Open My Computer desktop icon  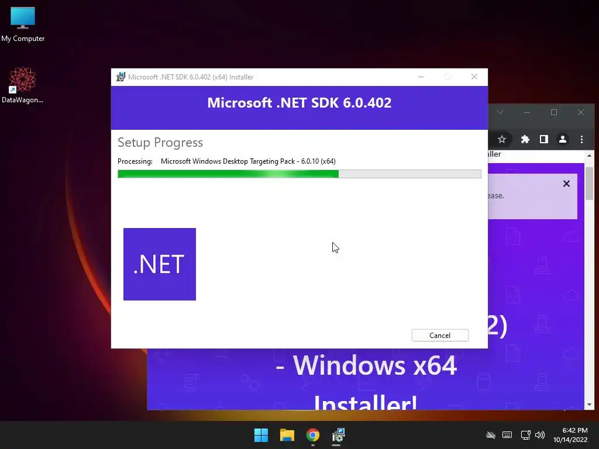coord(23,24)
